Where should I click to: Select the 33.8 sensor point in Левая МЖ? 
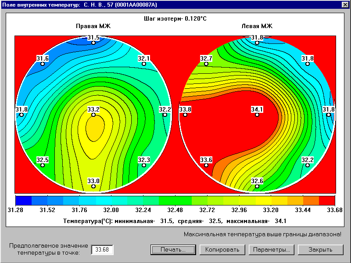[185, 115]
